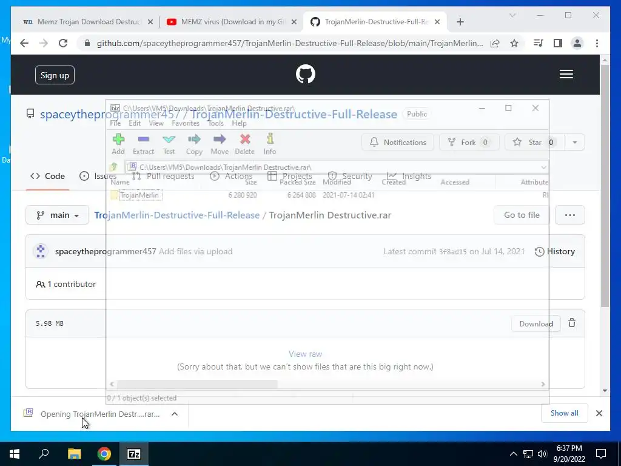621x466 pixels.
Task: Open Windows taskbar search icon
Action: point(44,454)
